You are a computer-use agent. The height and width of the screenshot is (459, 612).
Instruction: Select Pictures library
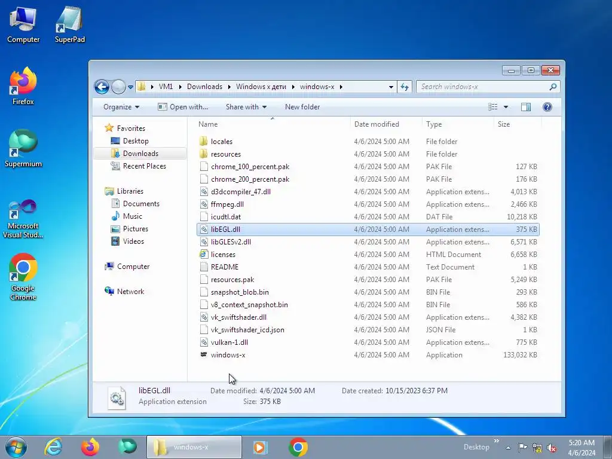coord(136,229)
